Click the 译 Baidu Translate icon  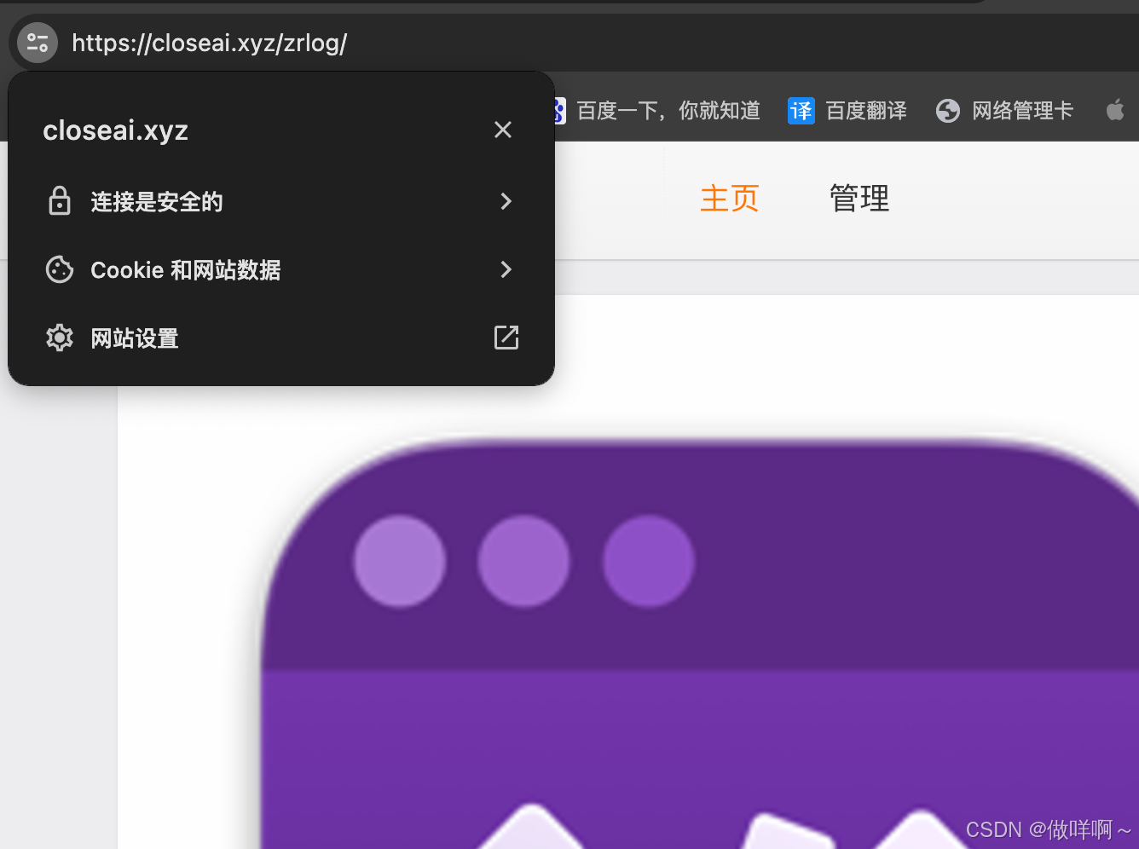coord(801,111)
